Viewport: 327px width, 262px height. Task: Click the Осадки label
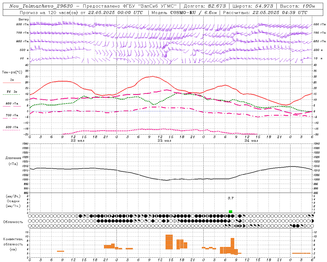tap(13, 201)
